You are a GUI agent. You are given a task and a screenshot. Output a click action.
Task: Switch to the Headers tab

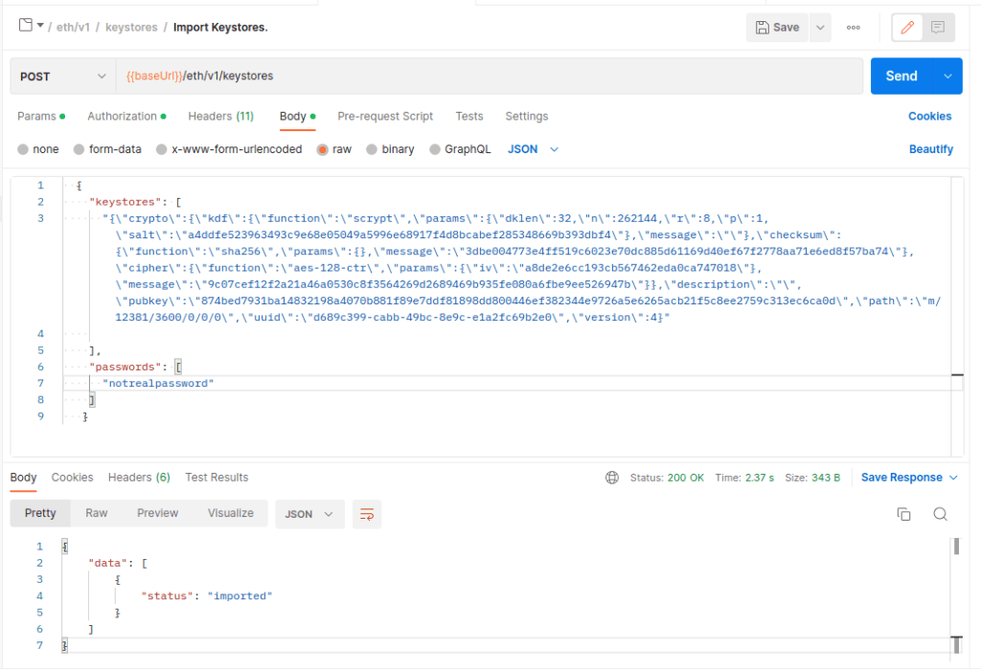pos(220,116)
